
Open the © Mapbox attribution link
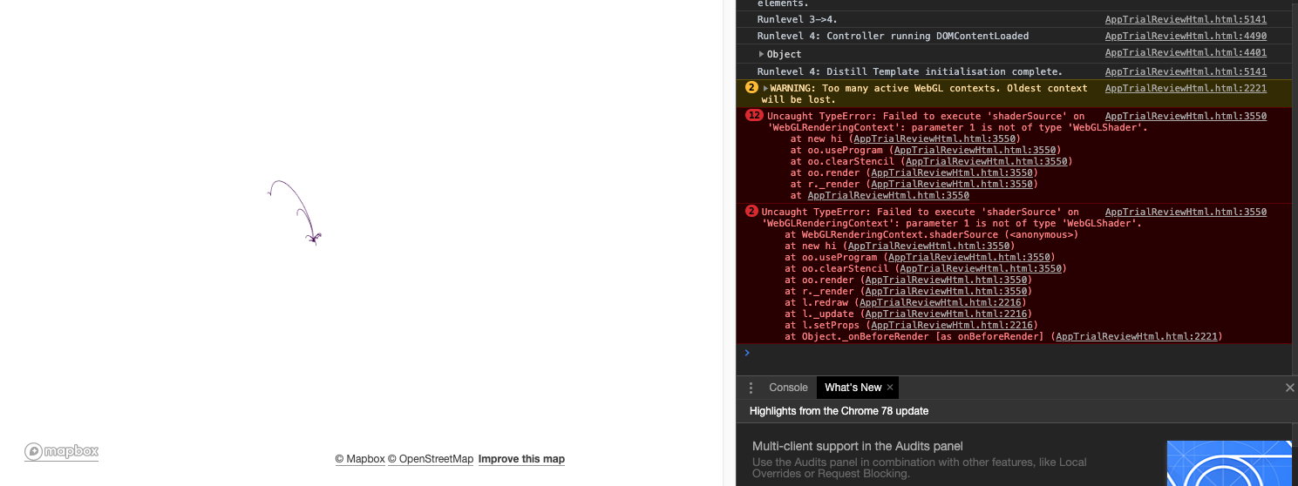point(360,459)
